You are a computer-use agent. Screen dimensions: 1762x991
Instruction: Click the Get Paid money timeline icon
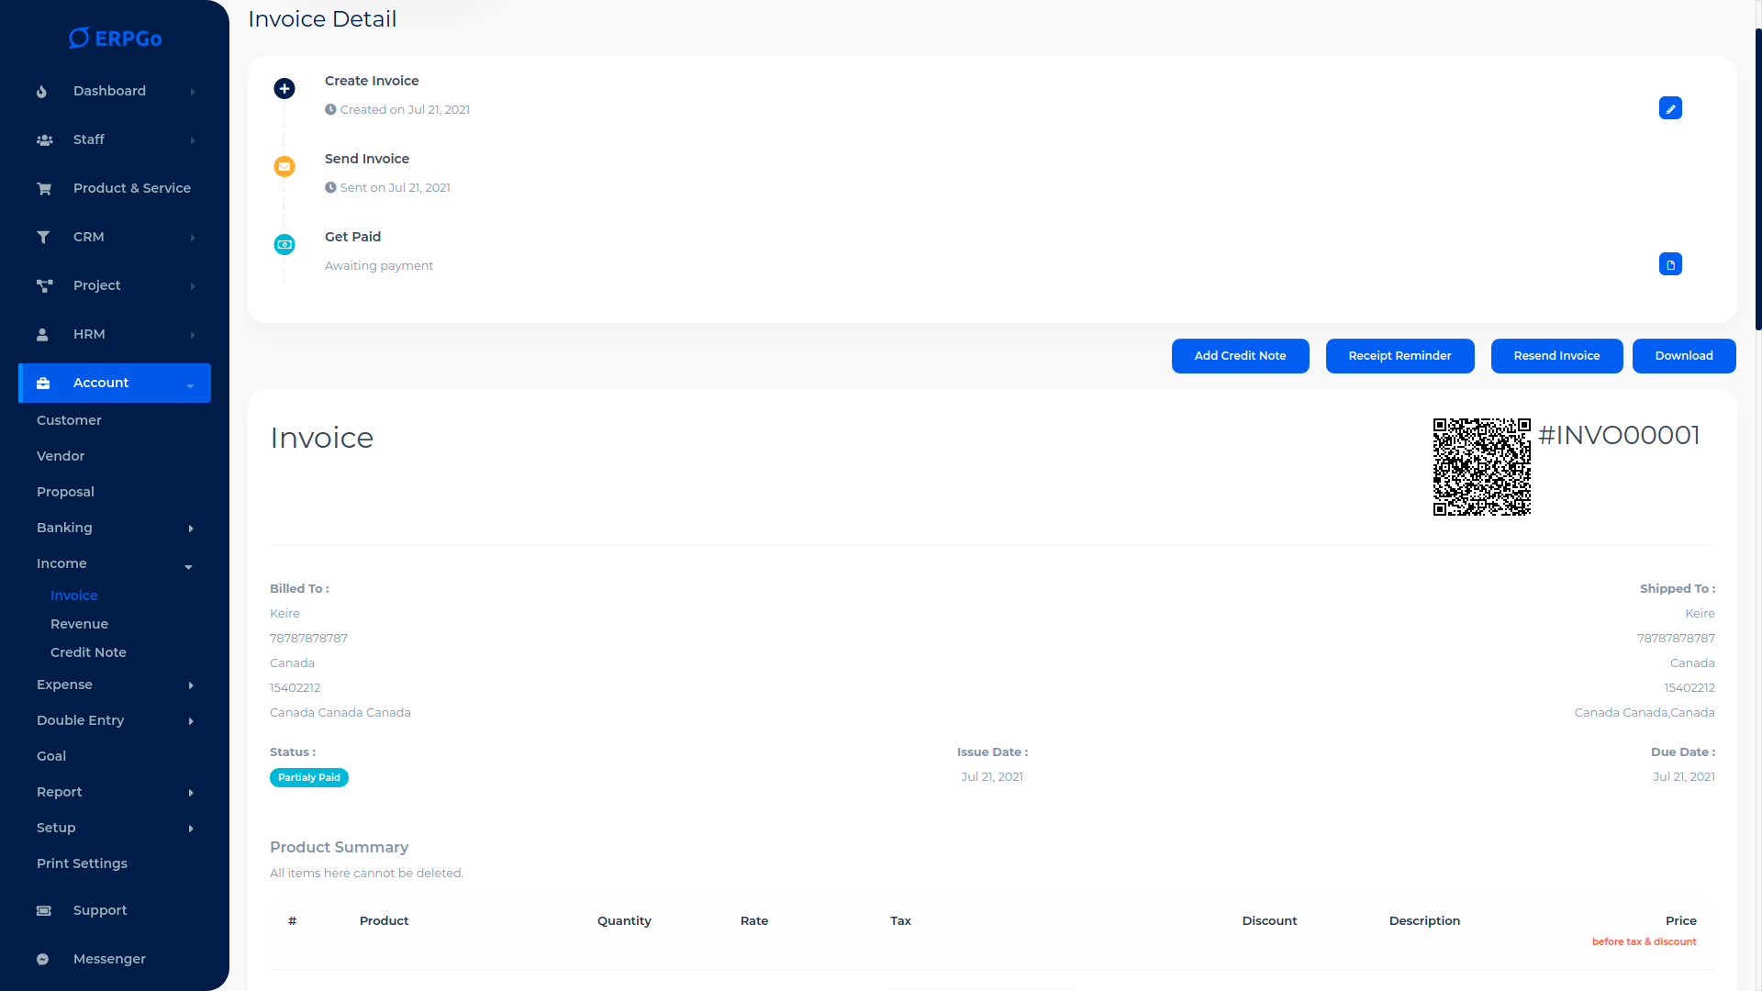tap(284, 245)
